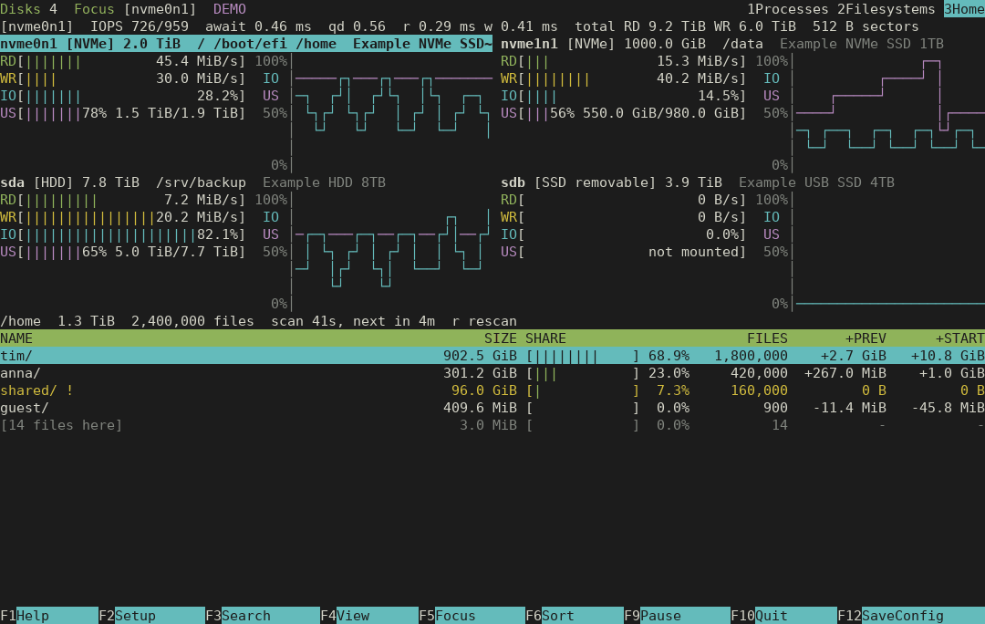Sort by the SHARE column header
This screenshot has height=624, width=985.
tap(546, 338)
